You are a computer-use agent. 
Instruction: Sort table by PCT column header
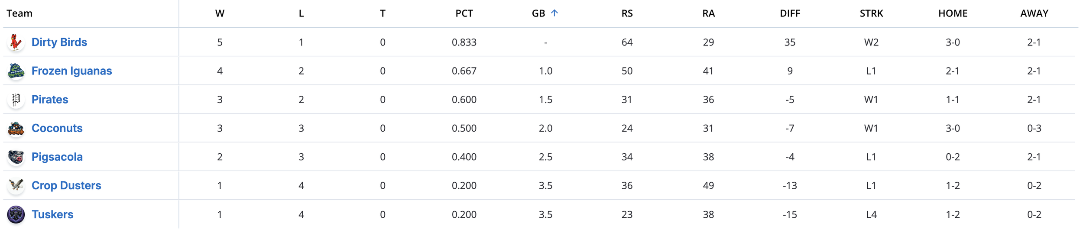pyautogui.click(x=464, y=13)
